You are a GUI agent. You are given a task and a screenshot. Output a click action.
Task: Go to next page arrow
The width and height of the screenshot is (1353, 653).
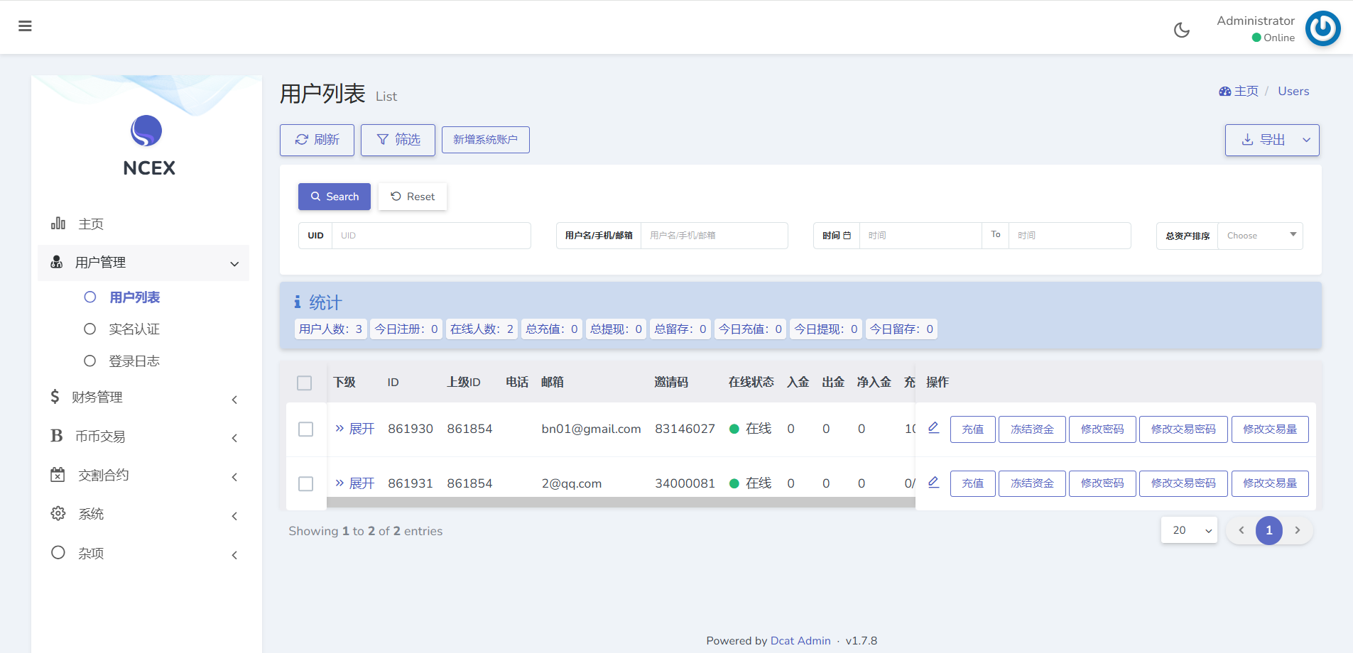point(1297,530)
